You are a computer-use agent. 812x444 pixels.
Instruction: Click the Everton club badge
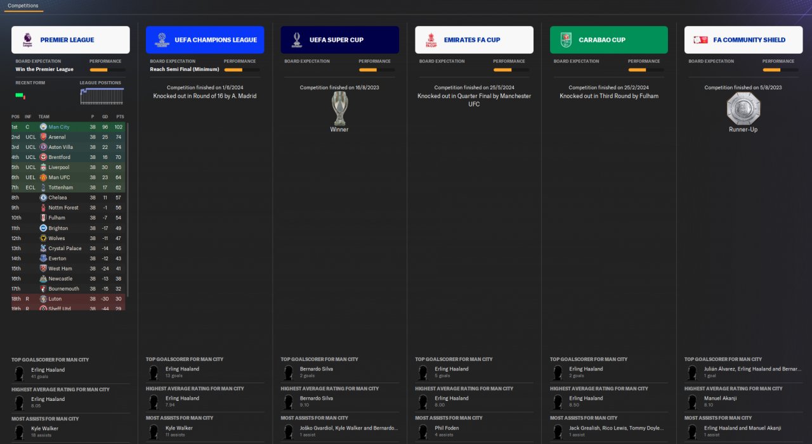click(43, 258)
